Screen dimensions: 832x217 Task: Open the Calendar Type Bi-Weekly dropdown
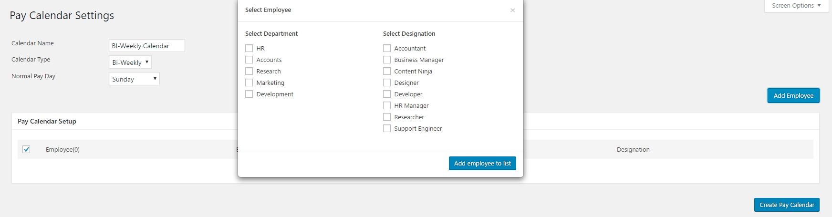[130, 62]
